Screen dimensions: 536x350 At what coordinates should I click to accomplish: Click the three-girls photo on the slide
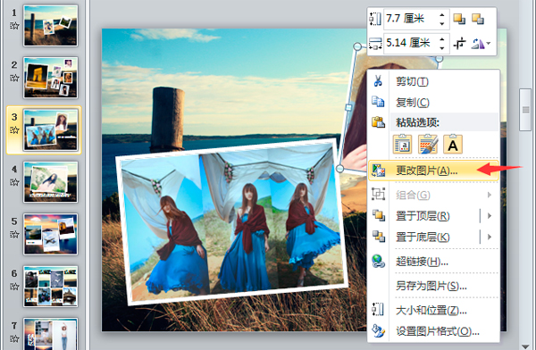(x=231, y=221)
